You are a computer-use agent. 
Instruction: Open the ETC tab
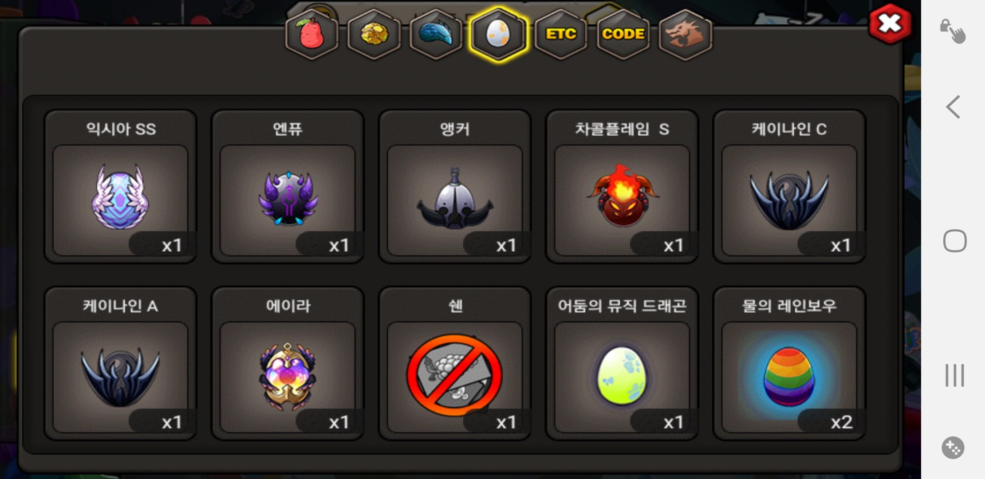pyautogui.click(x=561, y=34)
